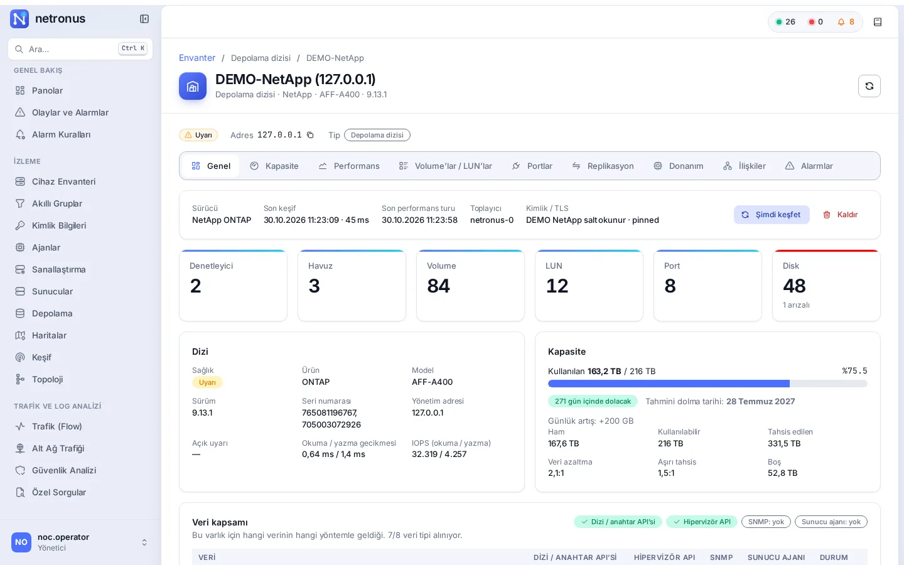Switch to the Performans tab
This screenshot has height=565, width=904.
pos(349,166)
